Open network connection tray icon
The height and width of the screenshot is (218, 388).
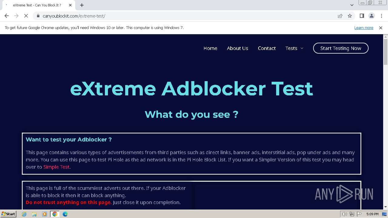tap(352, 214)
